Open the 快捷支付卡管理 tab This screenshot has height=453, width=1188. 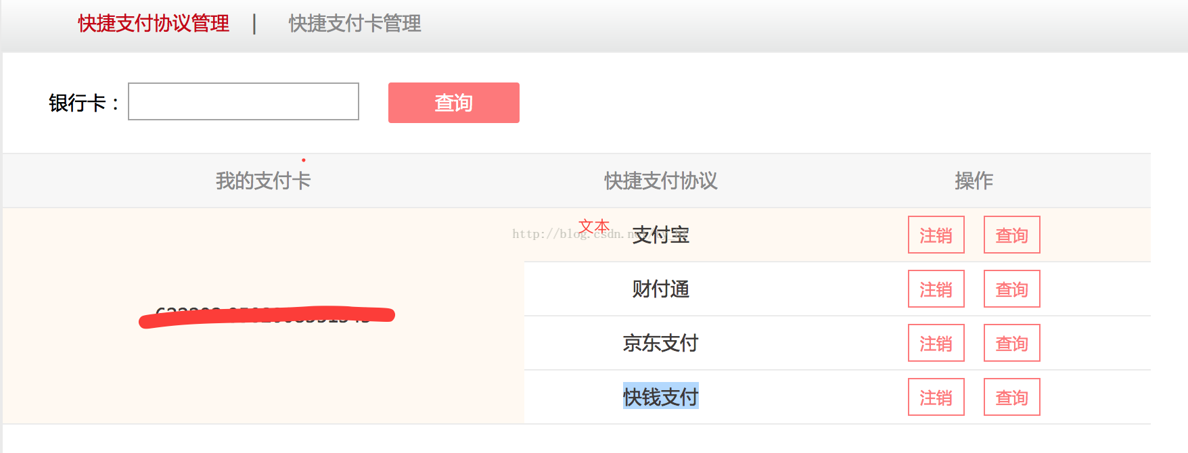pyautogui.click(x=355, y=24)
